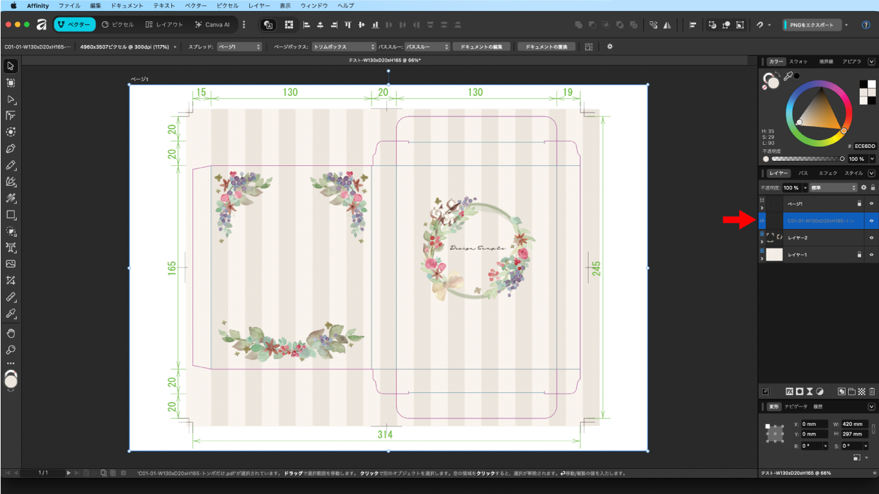This screenshot has width=879, height=494.
Task: Open the Canva AI persona
Action: pyautogui.click(x=213, y=24)
